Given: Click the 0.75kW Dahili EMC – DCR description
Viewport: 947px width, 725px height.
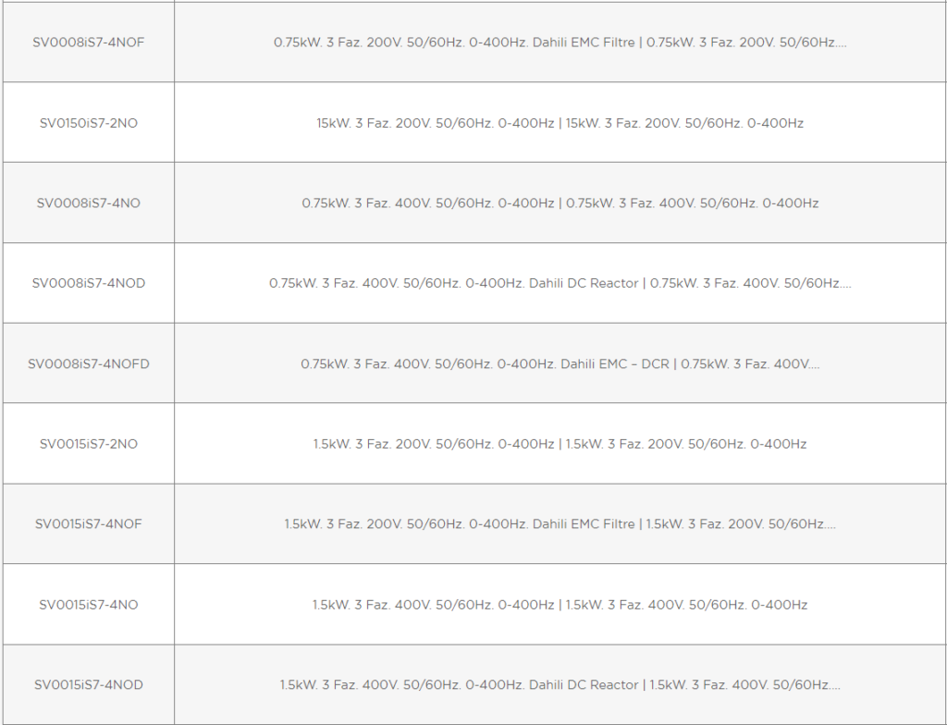Looking at the screenshot, I should pos(560,363).
